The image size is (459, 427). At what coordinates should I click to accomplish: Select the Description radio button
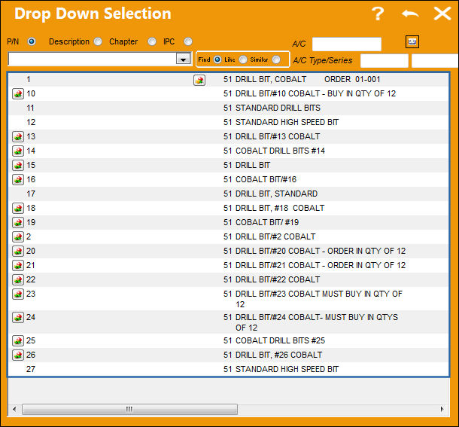click(98, 41)
